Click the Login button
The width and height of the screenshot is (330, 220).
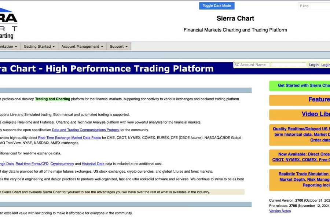(x=313, y=65)
